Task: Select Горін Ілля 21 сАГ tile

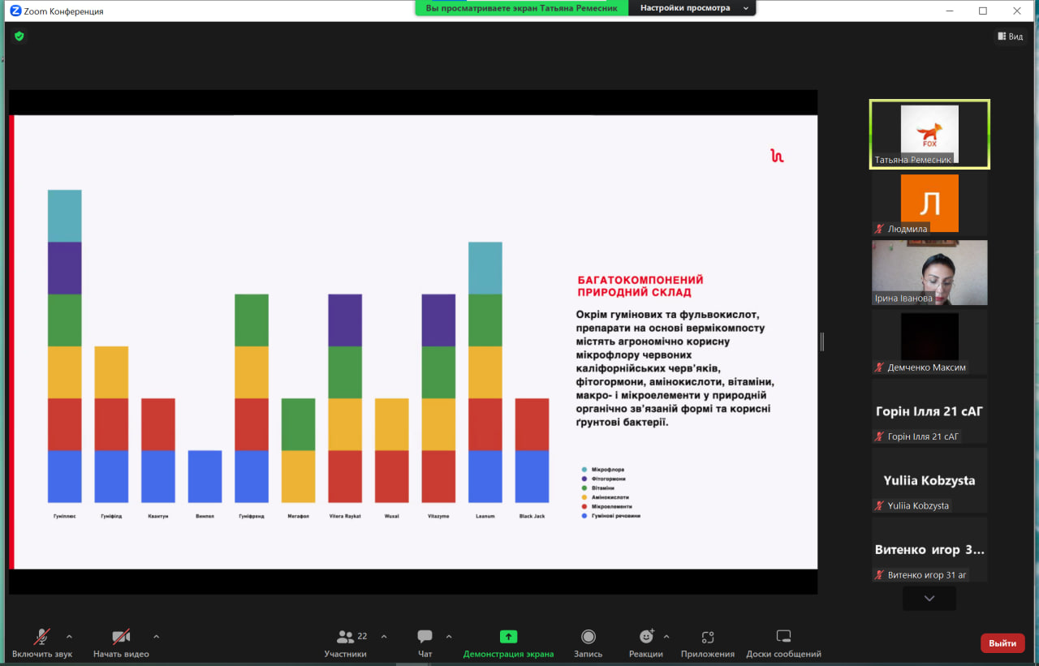Action: (929, 410)
